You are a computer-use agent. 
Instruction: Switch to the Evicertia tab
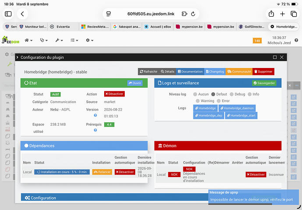click(x=63, y=27)
